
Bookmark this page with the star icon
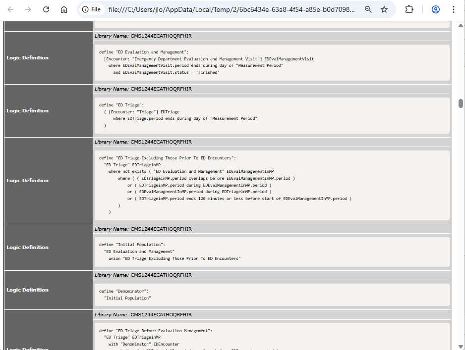click(384, 9)
